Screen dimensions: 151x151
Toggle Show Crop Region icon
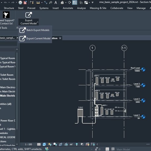coord(66,144)
